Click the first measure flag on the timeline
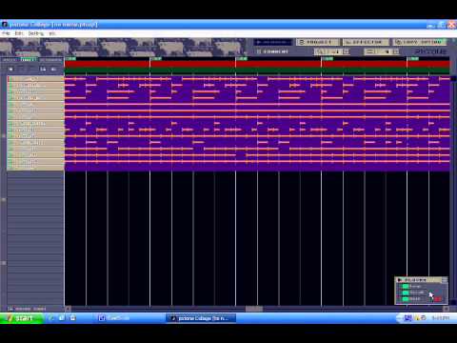The width and height of the screenshot is (457, 343). 70,58
